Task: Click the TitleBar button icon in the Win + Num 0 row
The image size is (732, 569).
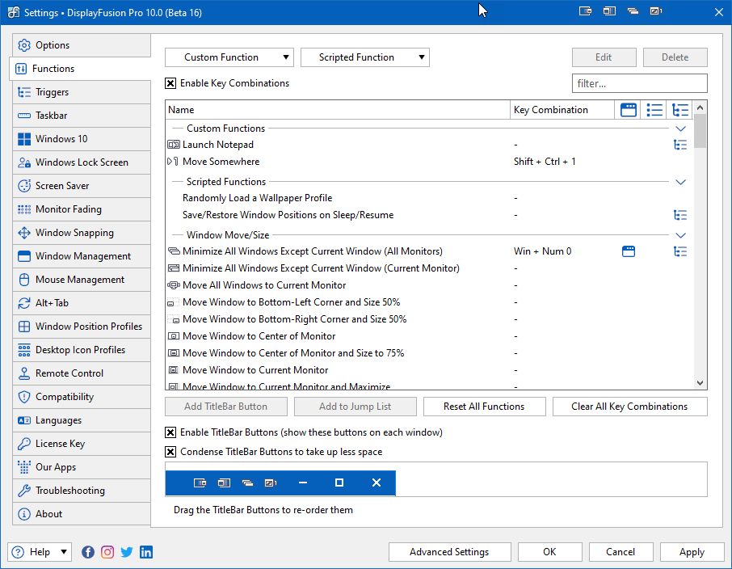Action: tap(629, 251)
